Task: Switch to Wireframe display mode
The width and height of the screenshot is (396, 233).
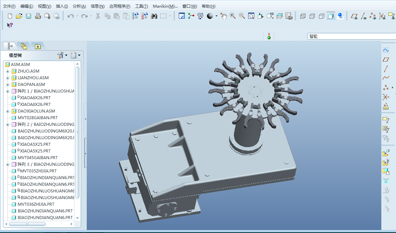Action: pyautogui.click(x=303, y=16)
